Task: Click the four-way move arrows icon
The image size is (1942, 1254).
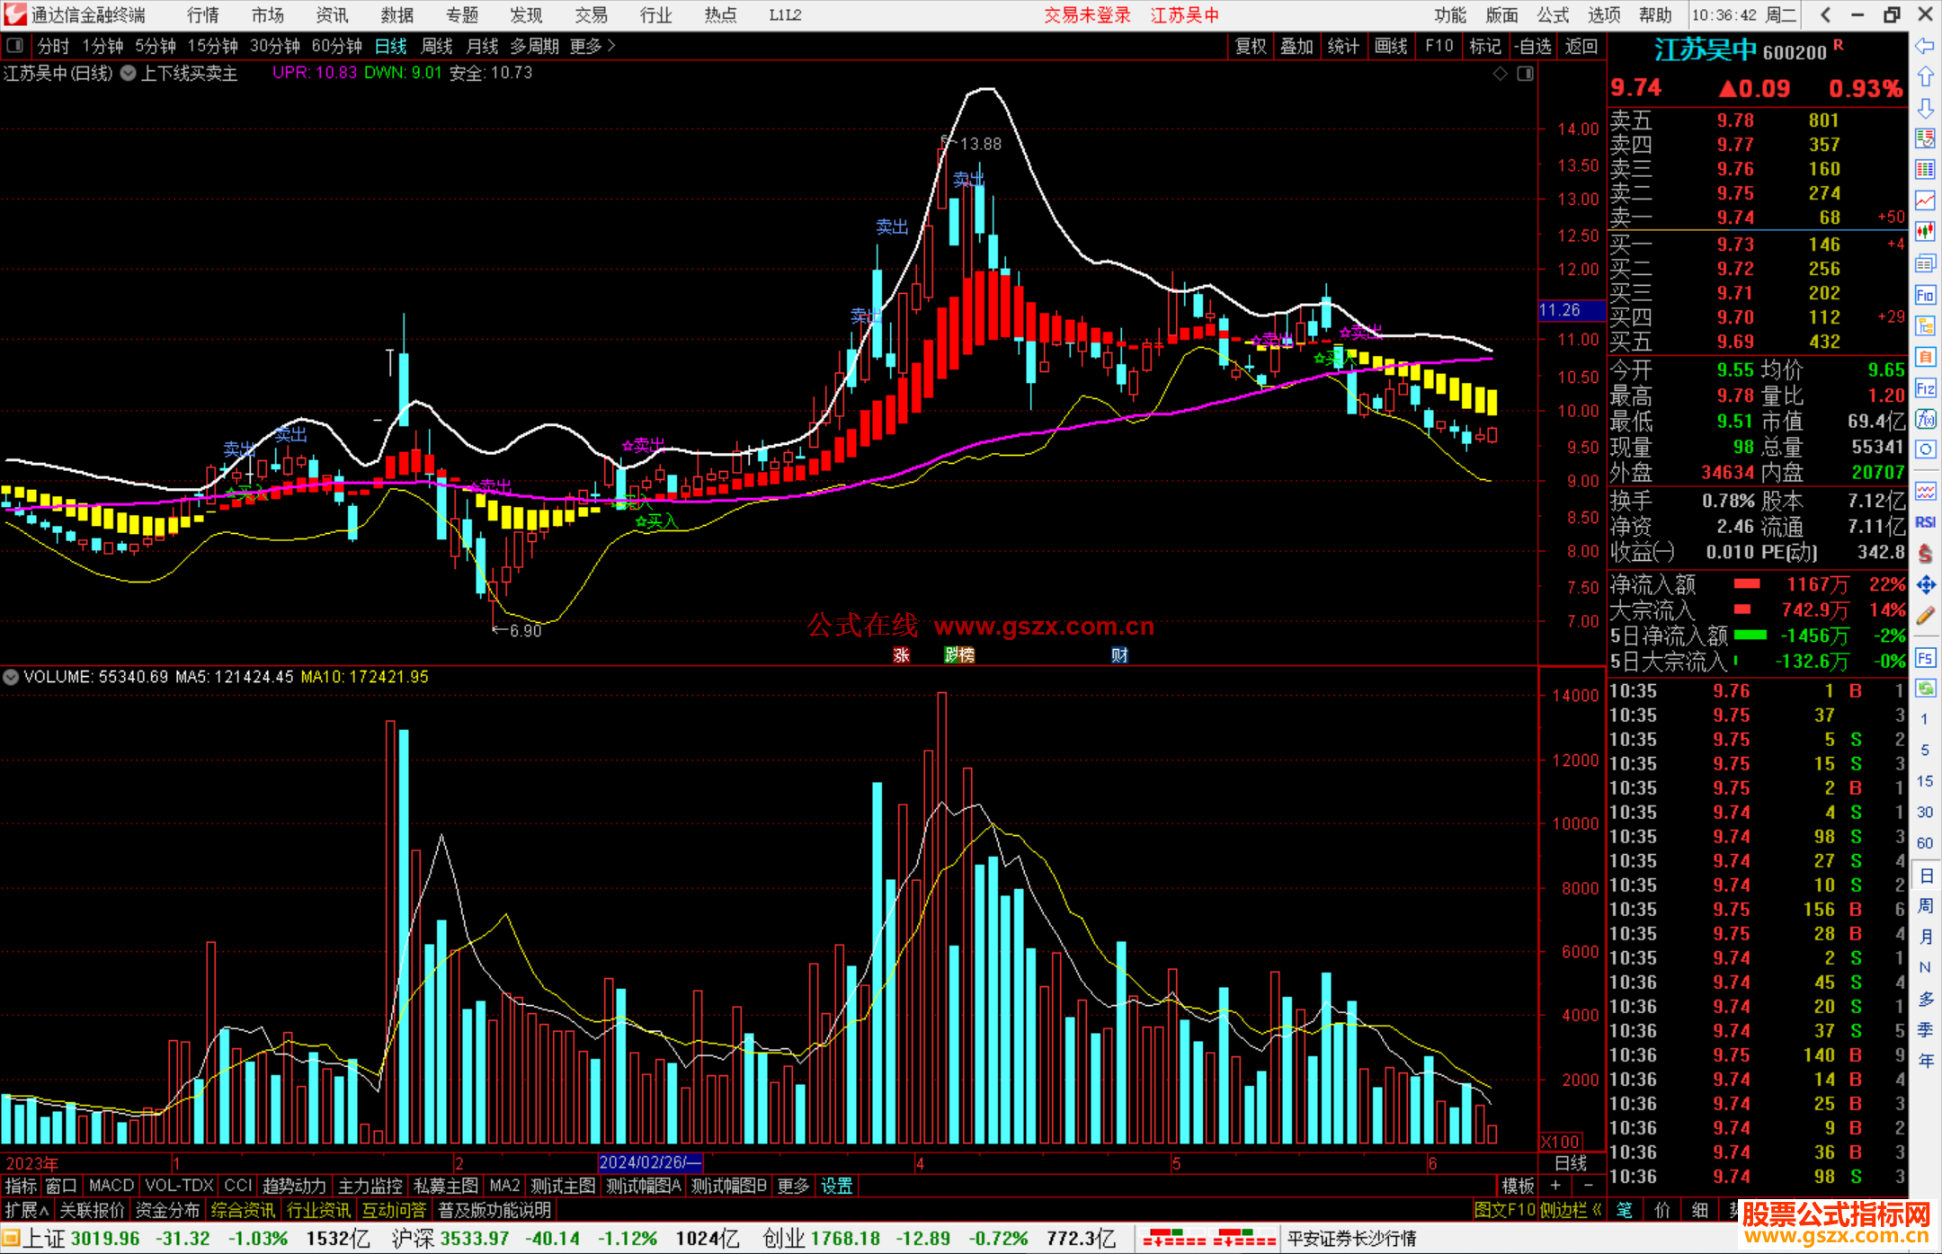Action: point(1925,585)
